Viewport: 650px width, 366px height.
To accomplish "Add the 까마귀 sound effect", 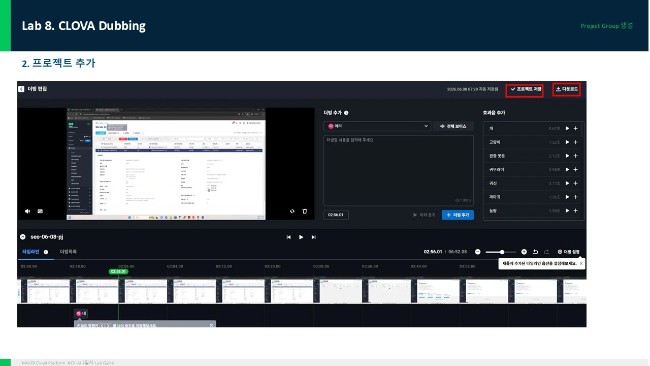I will pos(575,197).
